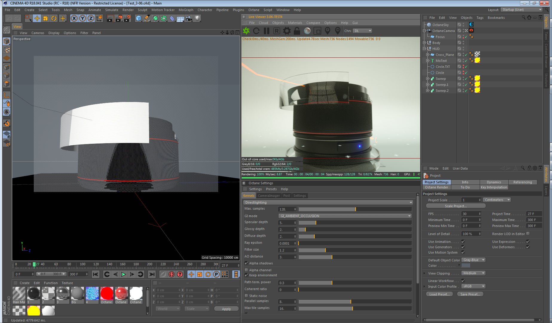This screenshot has width=552, height=323.
Task: Click the Save Preset... button
Action: point(470,294)
